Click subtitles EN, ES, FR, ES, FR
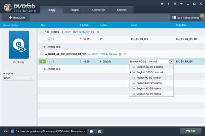Screen dimensions: 205x136 186,39
